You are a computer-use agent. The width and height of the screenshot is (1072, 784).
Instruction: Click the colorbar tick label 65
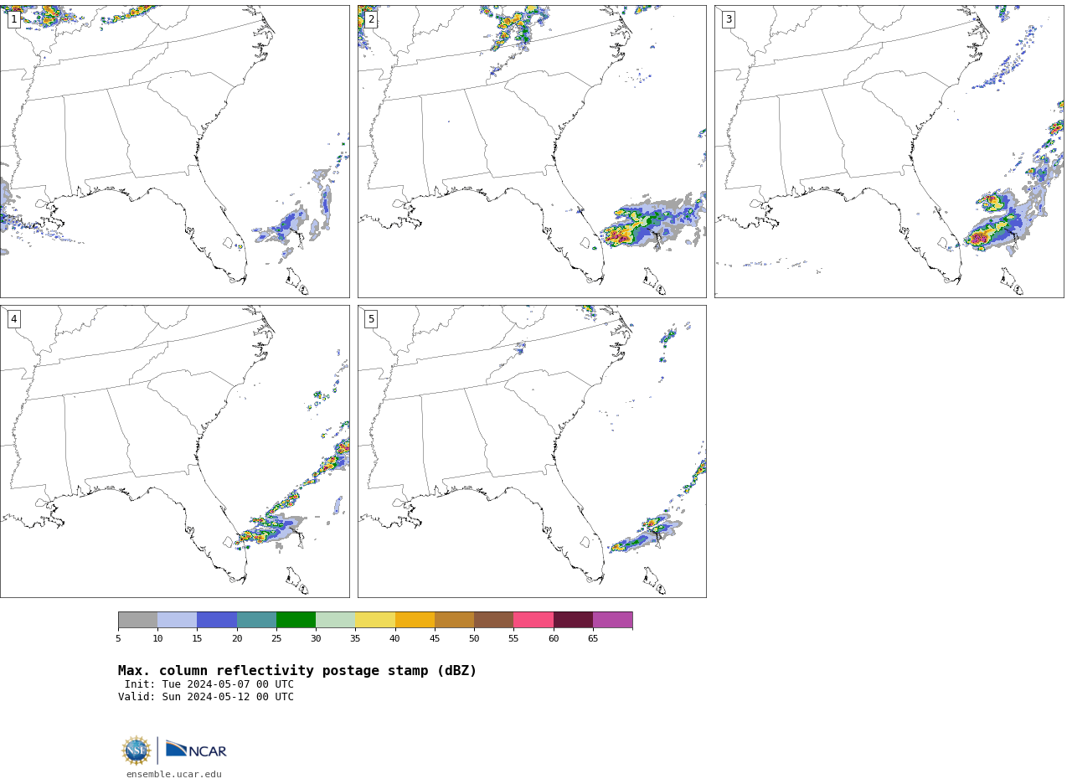click(593, 639)
